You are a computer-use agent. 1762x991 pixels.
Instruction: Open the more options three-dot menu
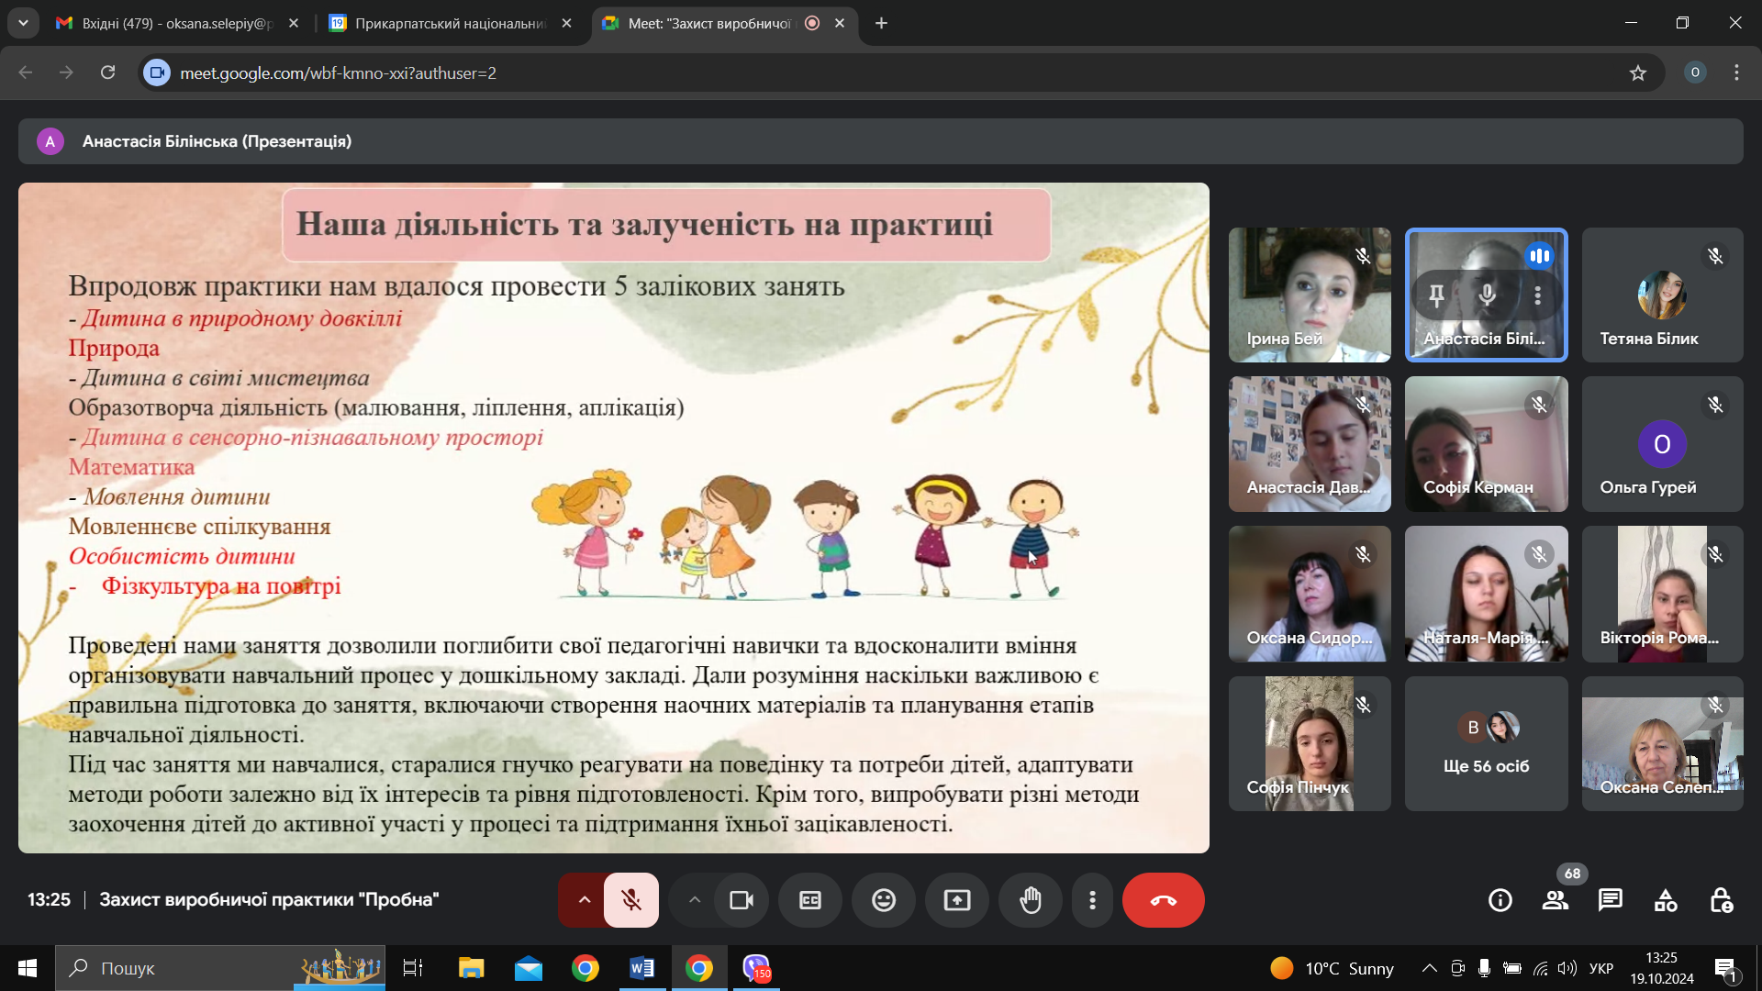(x=1092, y=900)
